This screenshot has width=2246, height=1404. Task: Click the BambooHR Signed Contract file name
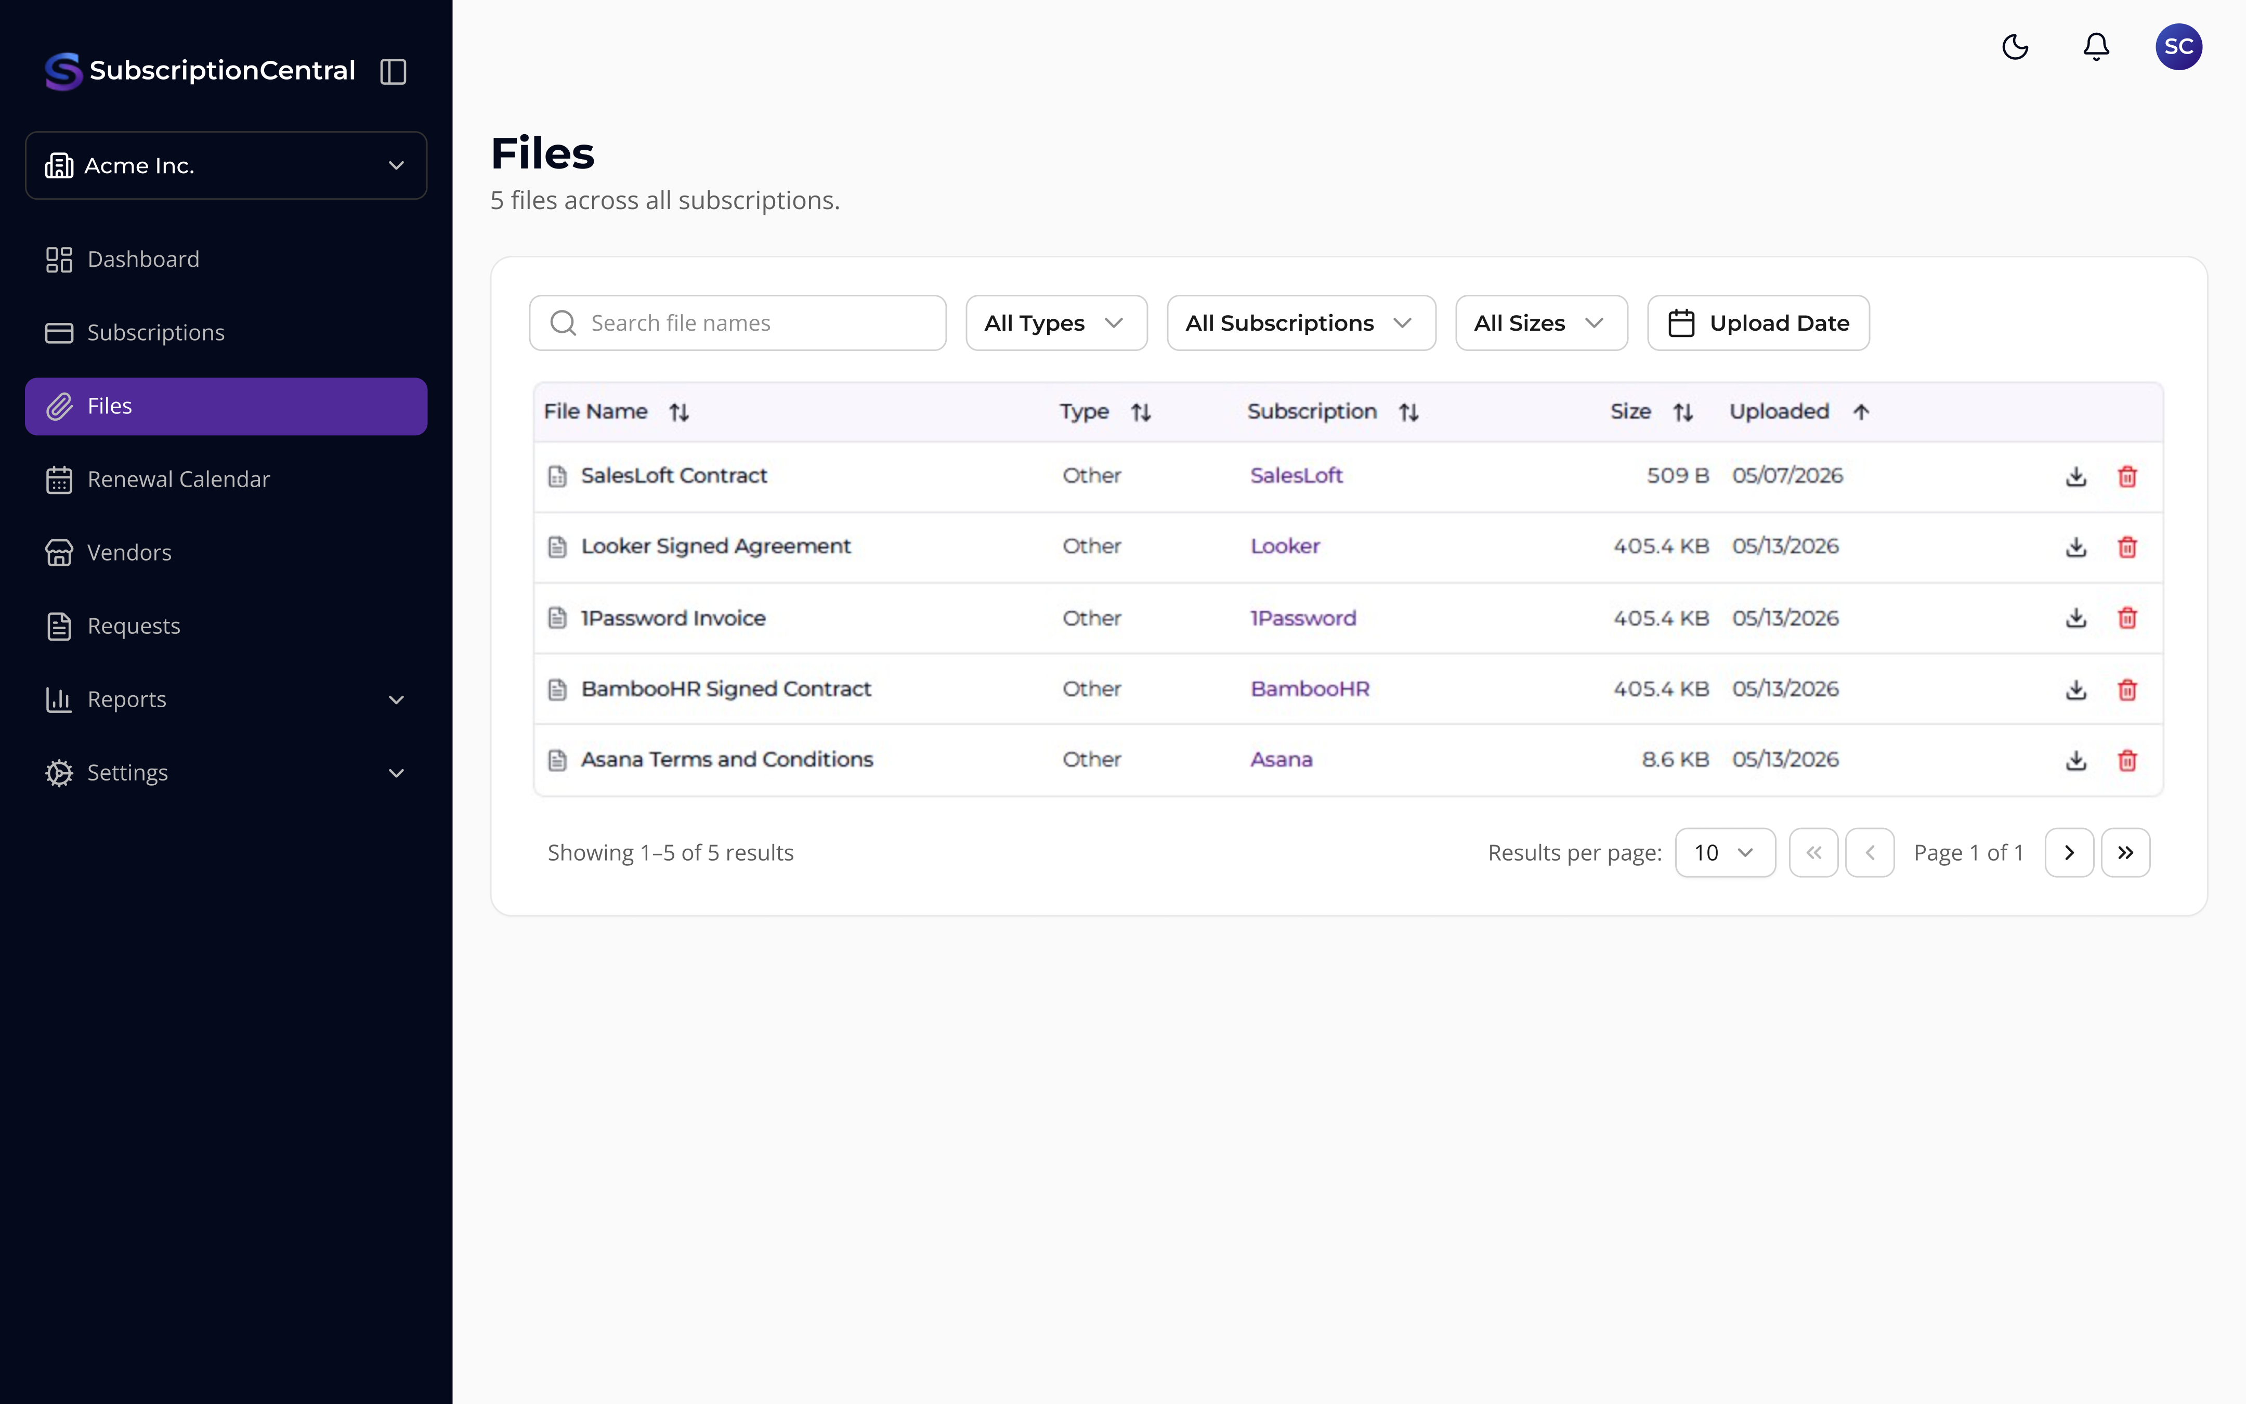(726, 689)
